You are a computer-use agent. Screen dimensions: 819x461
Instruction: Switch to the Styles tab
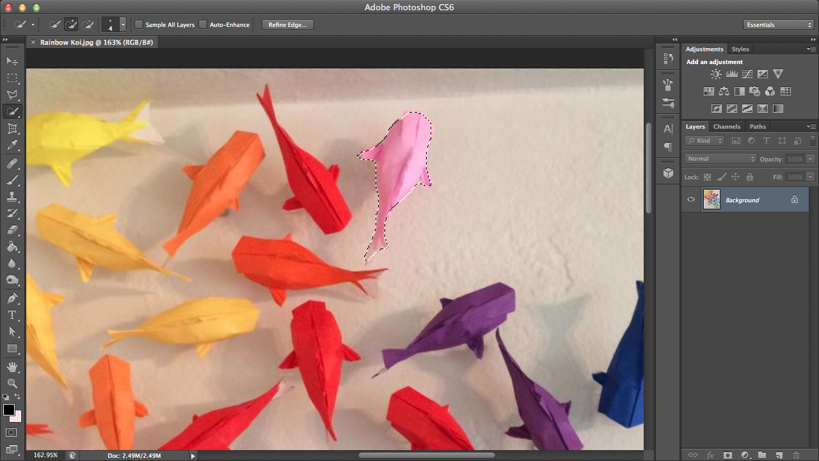click(x=740, y=49)
